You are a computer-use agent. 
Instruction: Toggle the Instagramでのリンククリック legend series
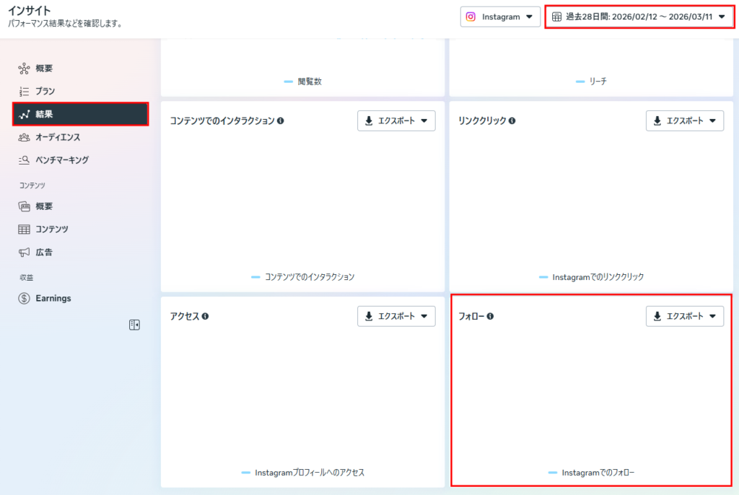point(591,277)
